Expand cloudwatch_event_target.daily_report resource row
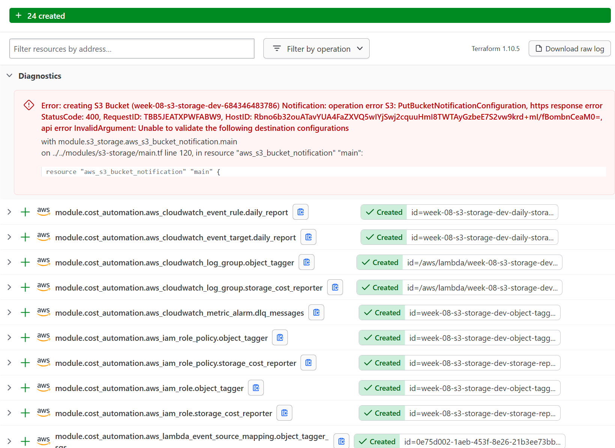 pos(9,237)
